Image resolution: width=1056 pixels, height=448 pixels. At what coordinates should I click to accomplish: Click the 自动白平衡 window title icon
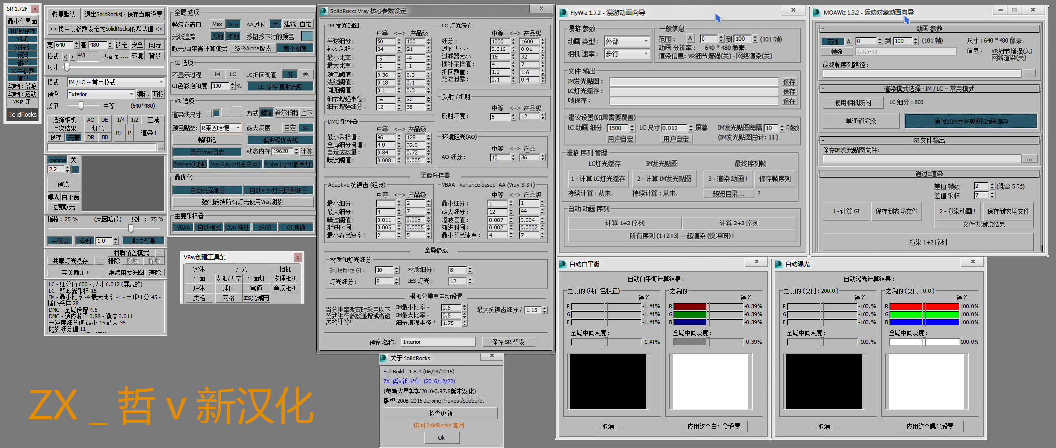pyautogui.click(x=563, y=264)
